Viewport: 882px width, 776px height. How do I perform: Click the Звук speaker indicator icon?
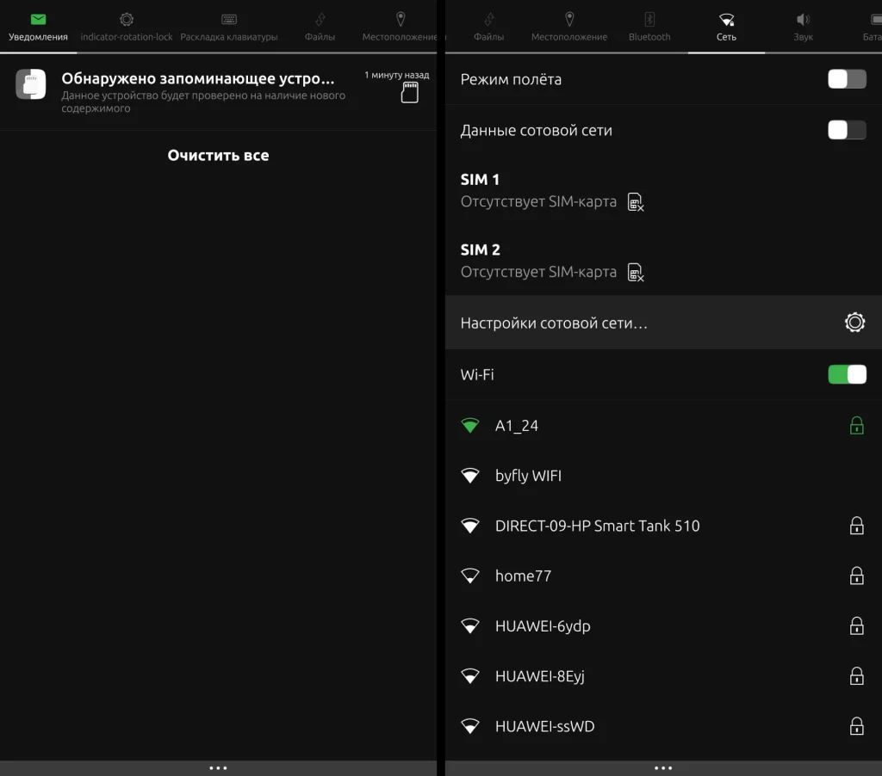click(x=804, y=19)
